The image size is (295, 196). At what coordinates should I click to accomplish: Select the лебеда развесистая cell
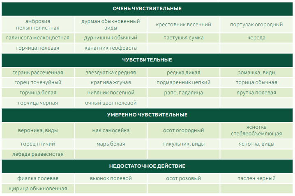tap(38, 154)
